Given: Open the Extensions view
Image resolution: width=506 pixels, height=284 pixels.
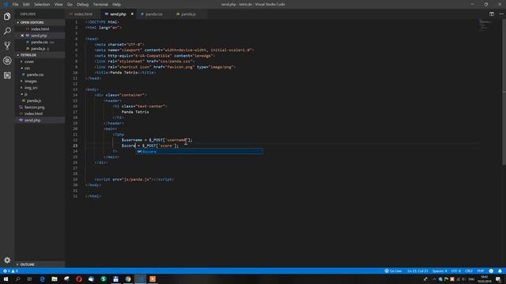Looking at the screenshot, I should pyautogui.click(x=7, y=76).
